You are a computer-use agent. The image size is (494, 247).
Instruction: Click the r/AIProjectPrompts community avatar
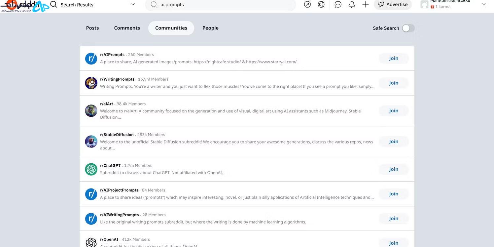pos(91,194)
